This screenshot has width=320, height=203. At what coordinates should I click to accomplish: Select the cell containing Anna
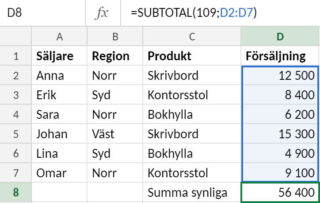59,75
